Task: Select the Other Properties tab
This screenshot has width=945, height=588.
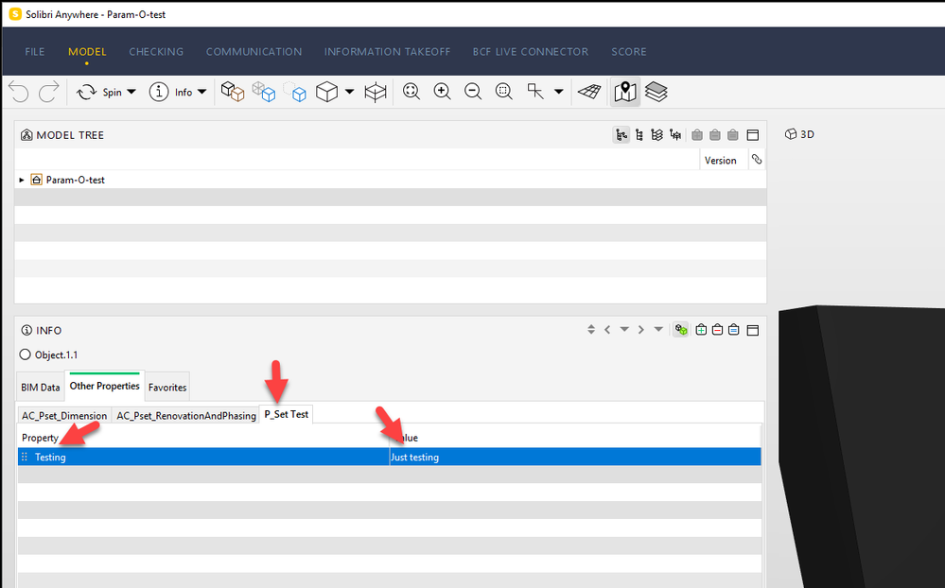Action: [104, 386]
